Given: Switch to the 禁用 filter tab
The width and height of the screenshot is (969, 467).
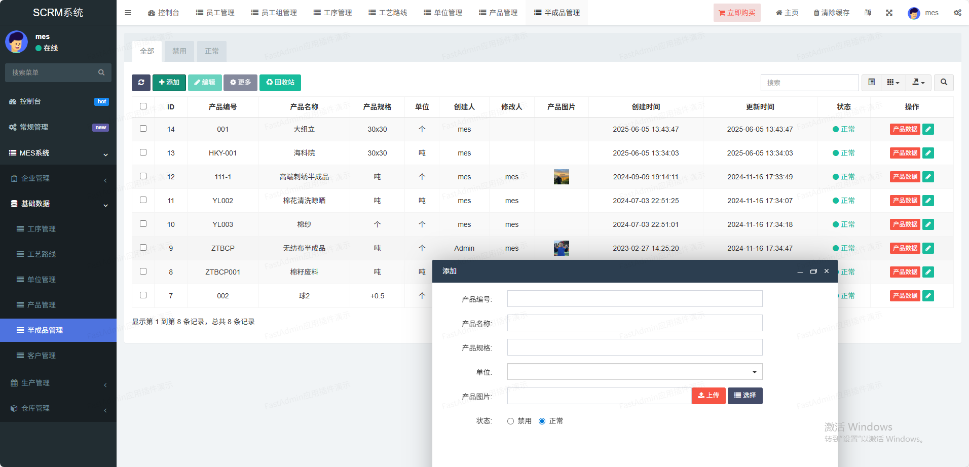Looking at the screenshot, I should [x=179, y=51].
